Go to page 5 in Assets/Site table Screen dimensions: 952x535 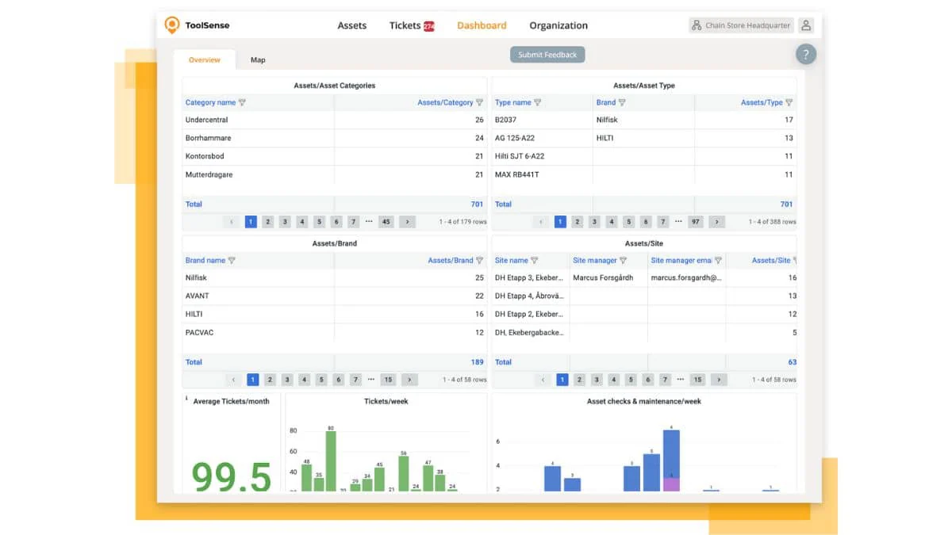[631, 380]
